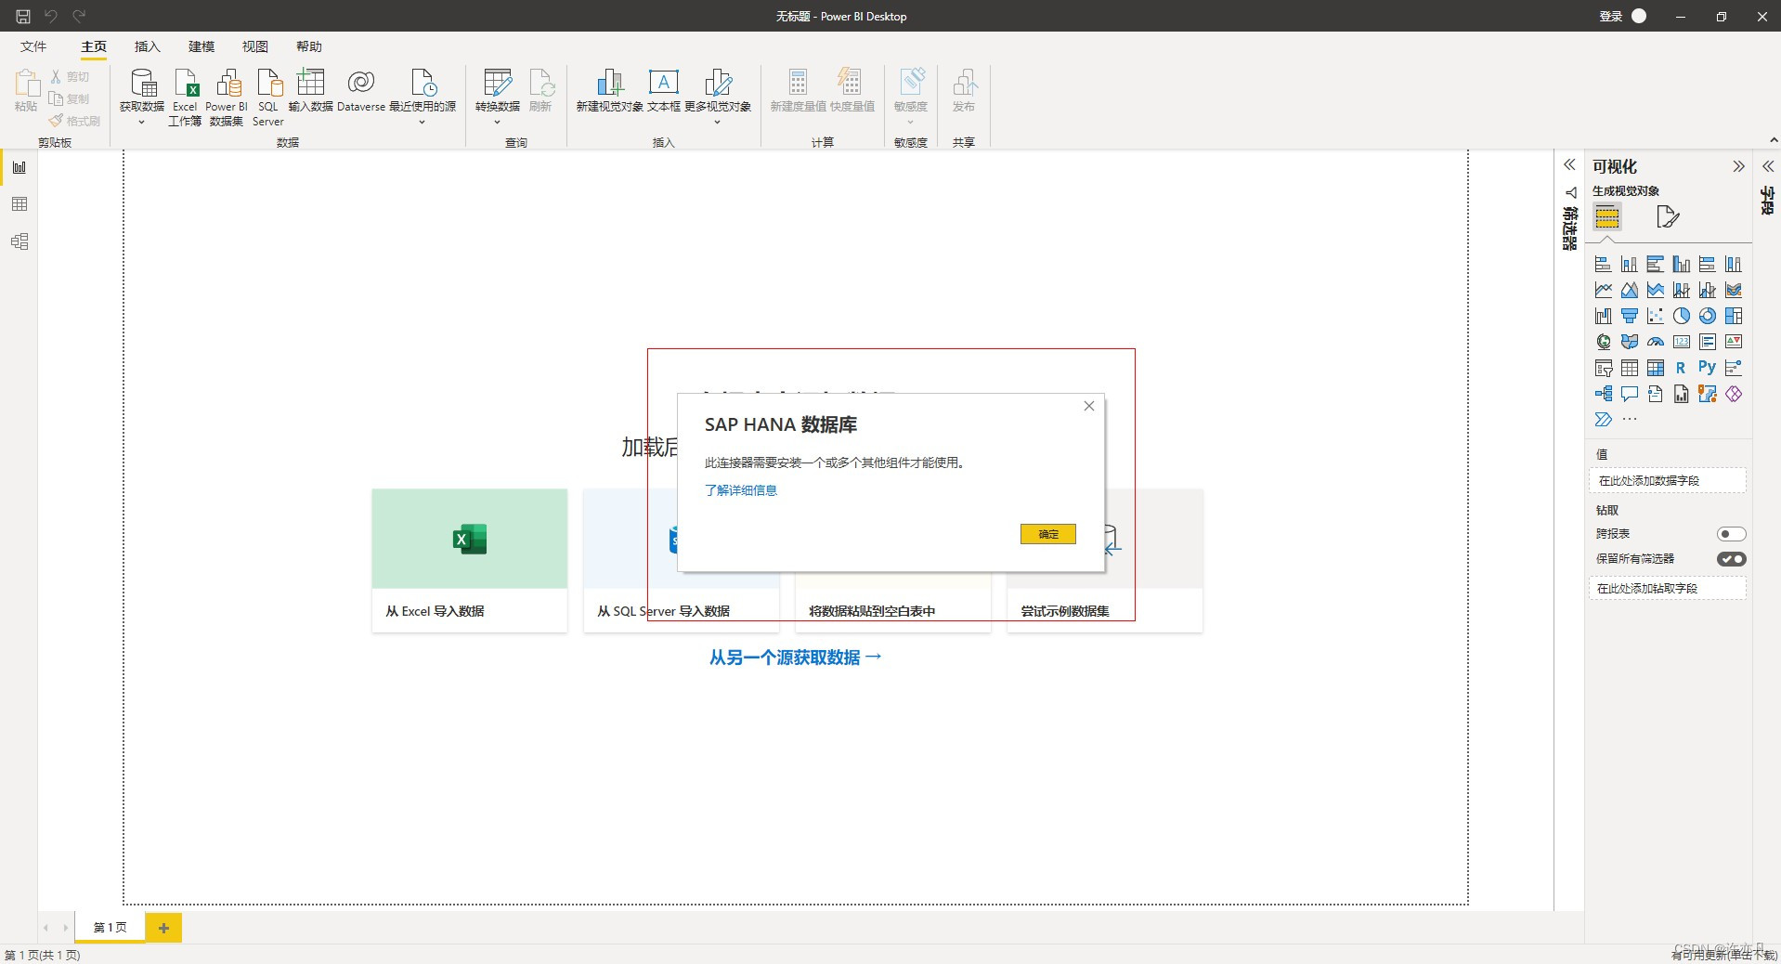Select the 从 Excel 导入数据 card
The height and width of the screenshot is (964, 1781).
tap(469, 561)
